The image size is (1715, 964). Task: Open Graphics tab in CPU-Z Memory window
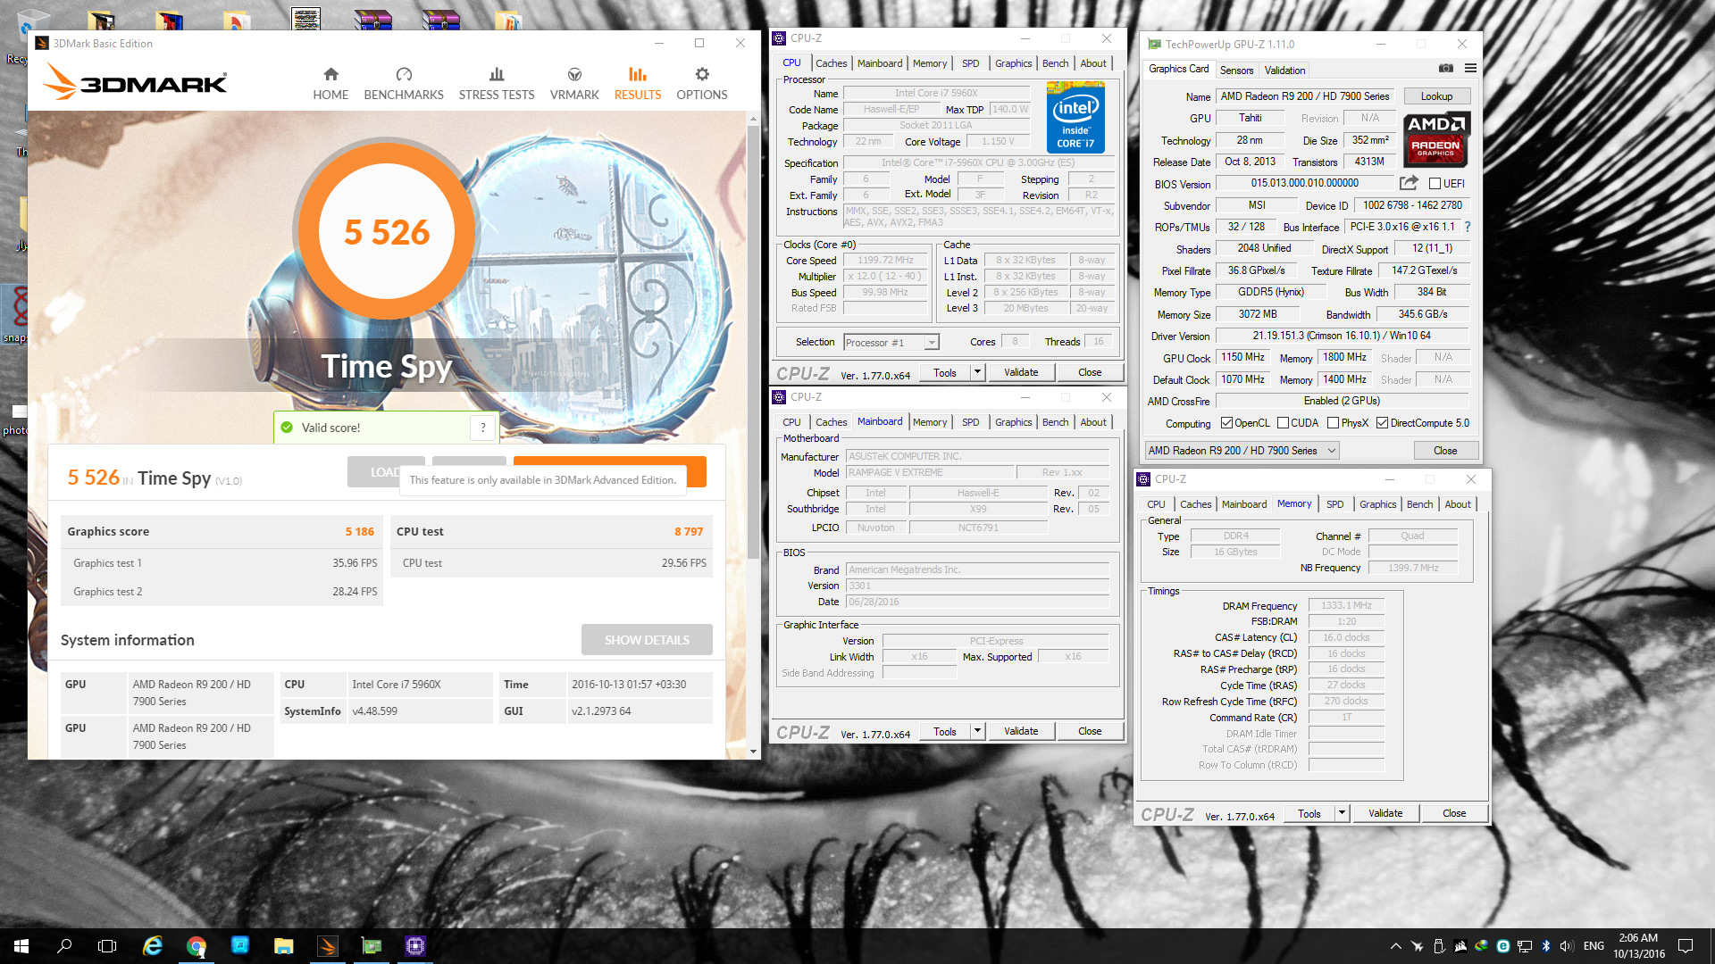point(1377,504)
